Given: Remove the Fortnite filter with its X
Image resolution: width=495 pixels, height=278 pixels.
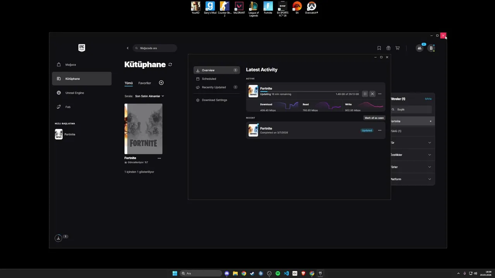Looking at the screenshot, I should point(430,121).
